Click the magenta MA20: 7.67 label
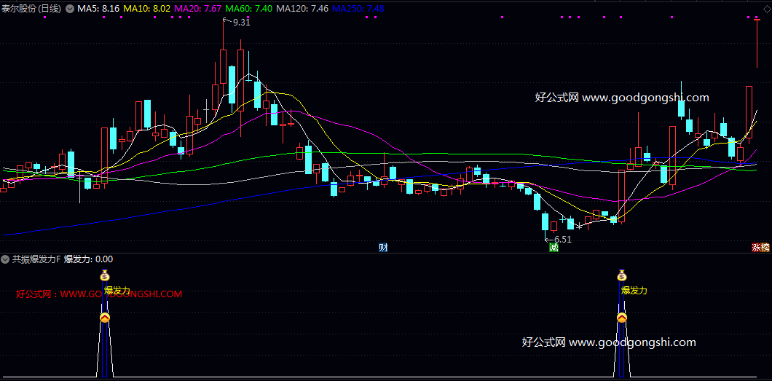The height and width of the screenshot is (381, 772). click(198, 9)
